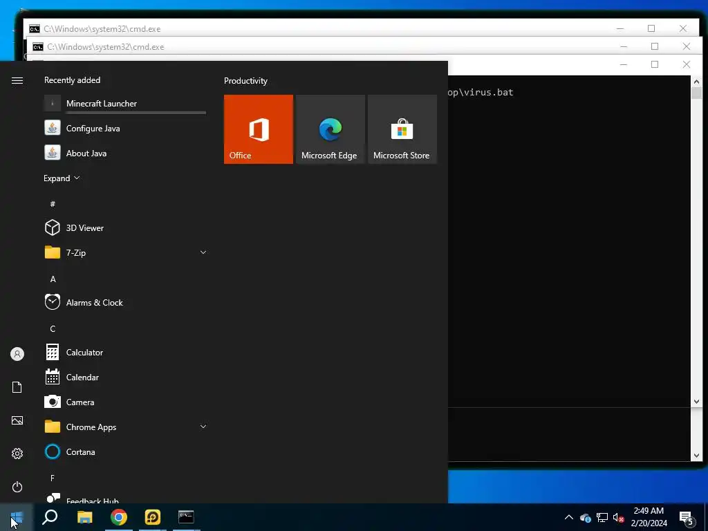Open Alarms & Clock app
708x531 pixels.
tap(125, 303)
